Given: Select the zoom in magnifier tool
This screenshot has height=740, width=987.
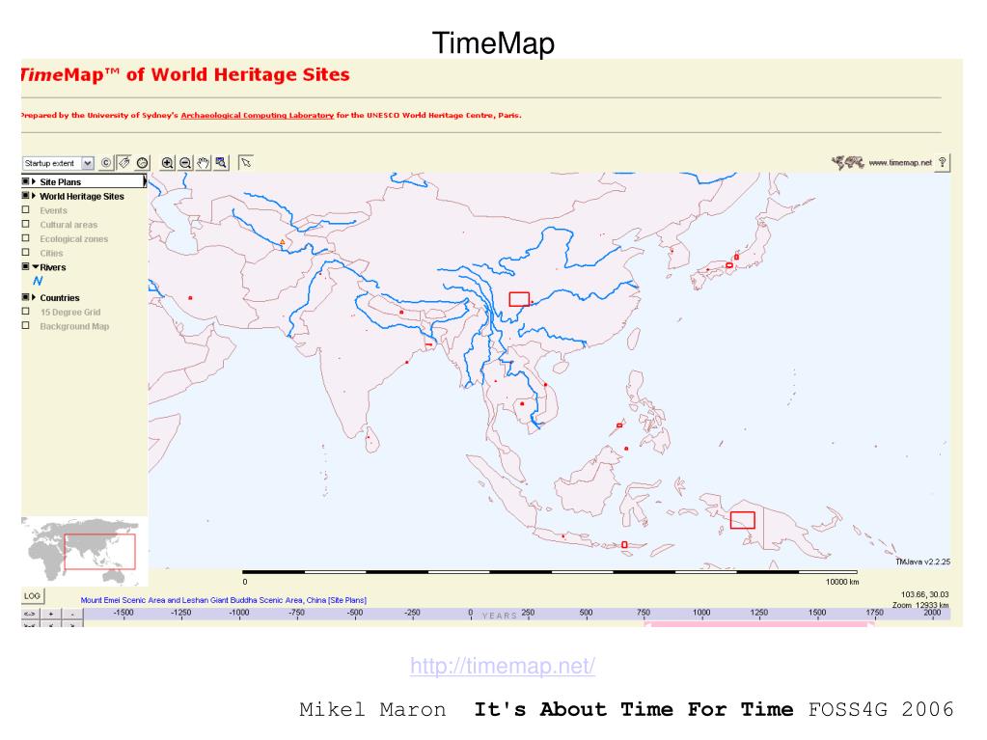Looking at the screenshot, I should [167, 163].
